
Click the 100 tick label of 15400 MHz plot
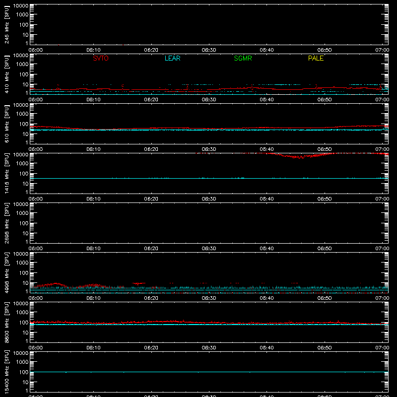pyautogui.click(x=24, y=372)
